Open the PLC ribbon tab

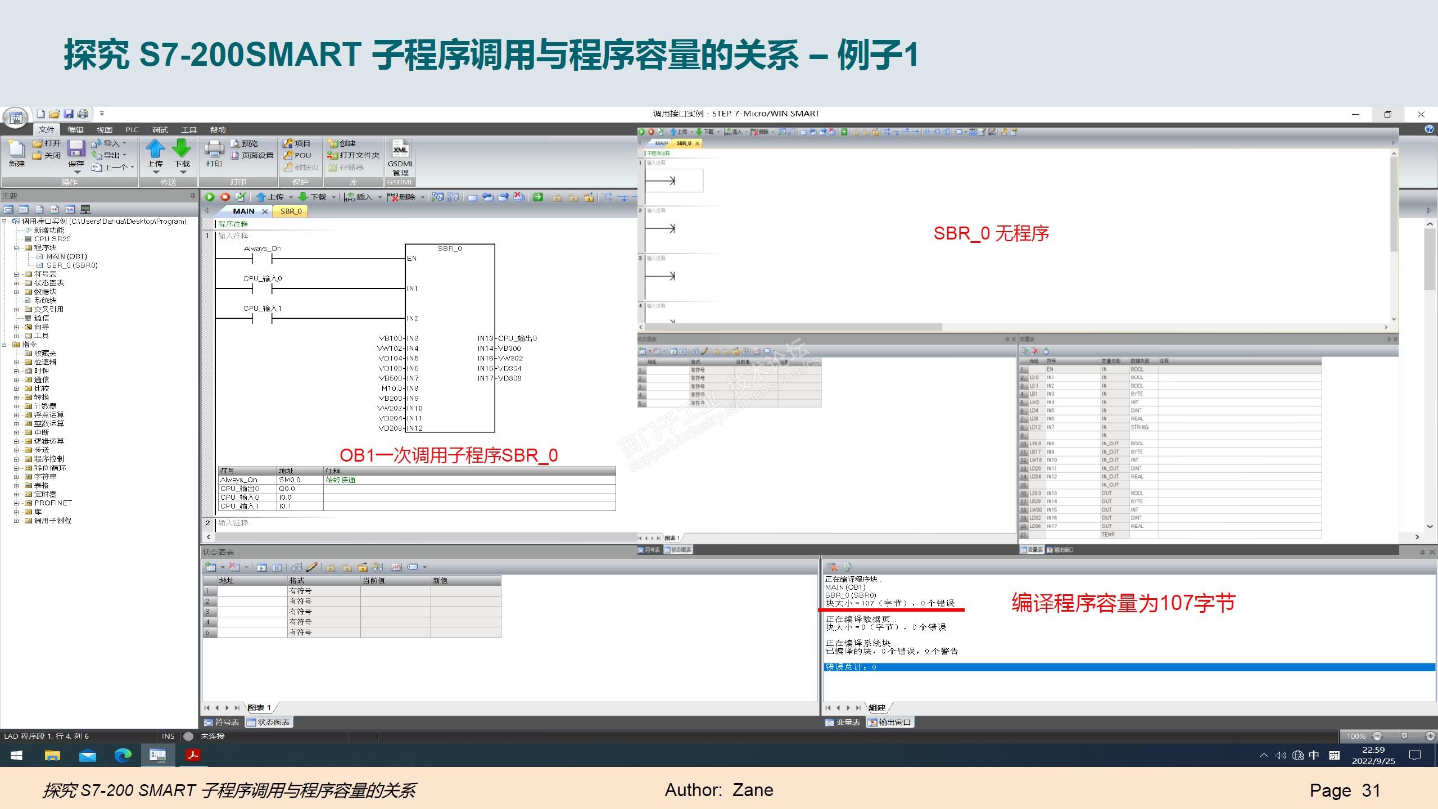132,130
